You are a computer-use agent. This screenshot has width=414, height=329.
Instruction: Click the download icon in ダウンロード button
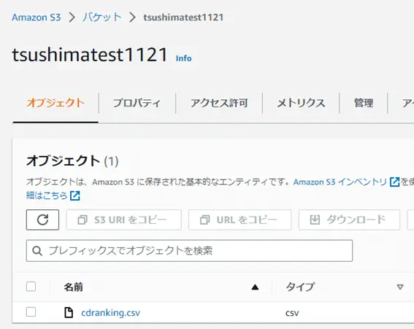315,220
